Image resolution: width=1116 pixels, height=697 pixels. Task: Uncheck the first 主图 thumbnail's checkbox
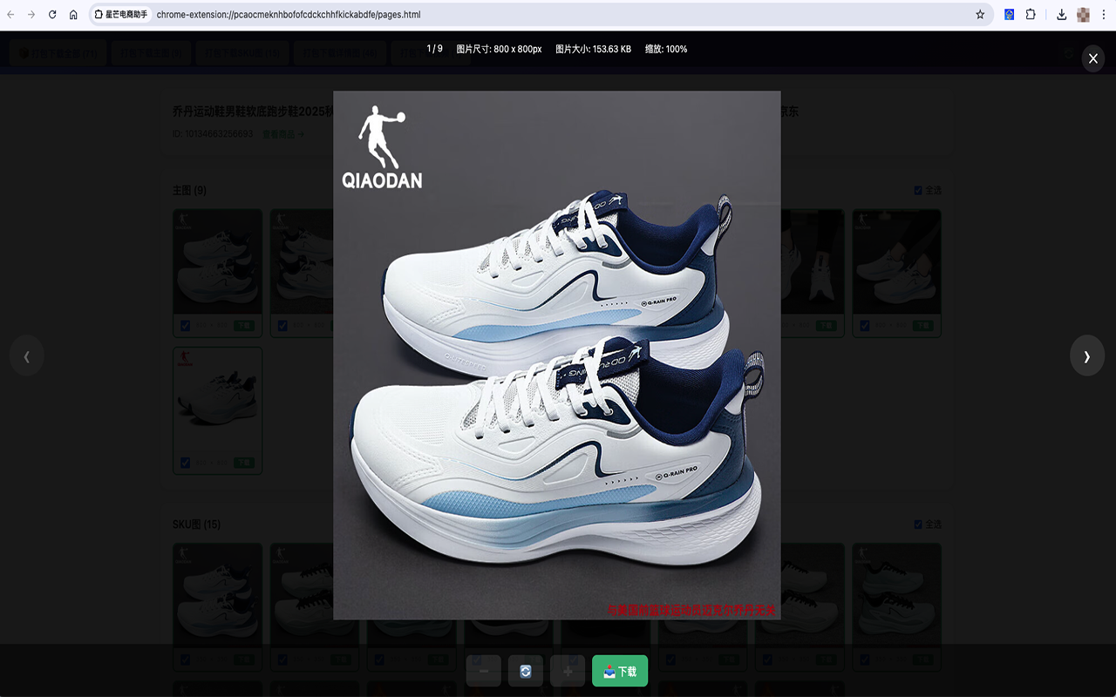click(x=185, y=326)
